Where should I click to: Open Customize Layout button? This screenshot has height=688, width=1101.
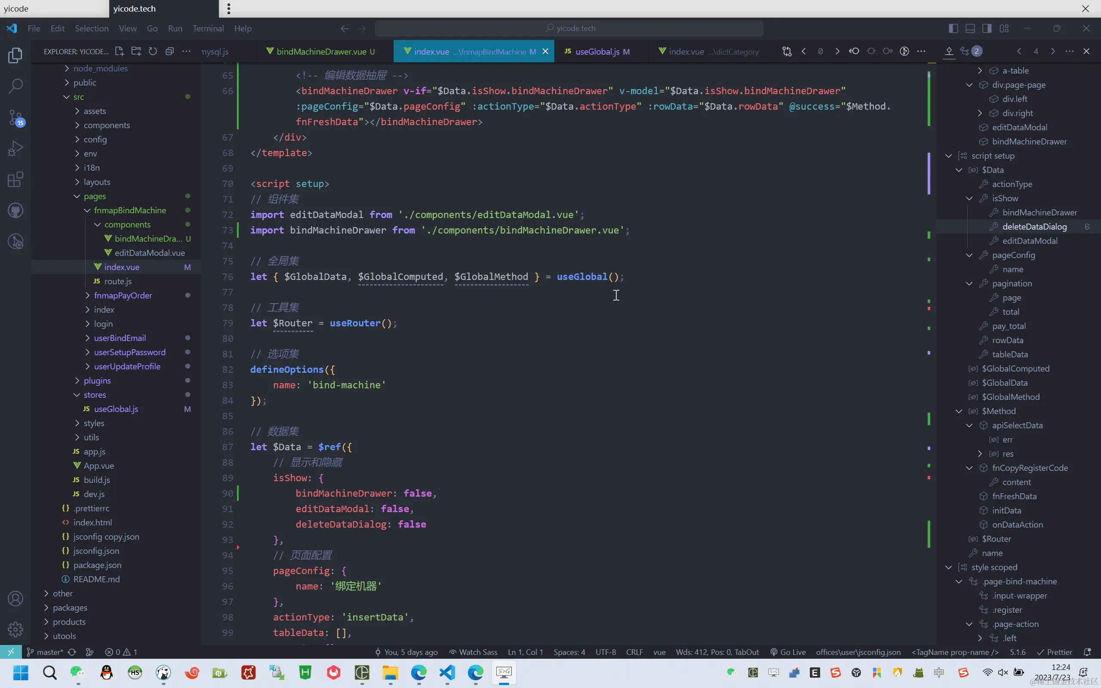[1004, 29]
